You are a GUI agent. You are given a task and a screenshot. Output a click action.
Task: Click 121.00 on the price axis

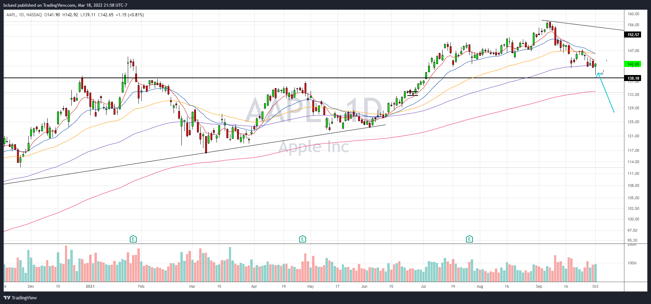[x=633, y=136]
